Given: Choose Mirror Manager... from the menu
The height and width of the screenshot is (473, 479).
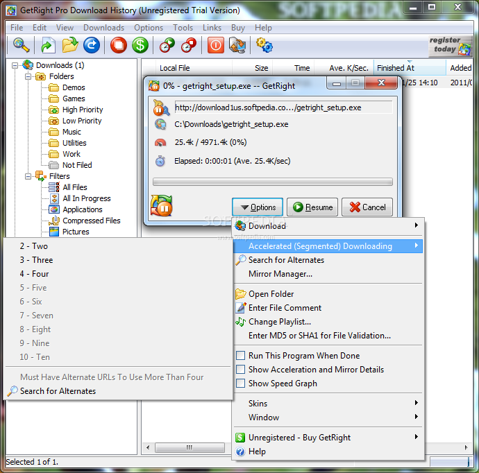Looking at the screenshot, I should click(328, 274).
